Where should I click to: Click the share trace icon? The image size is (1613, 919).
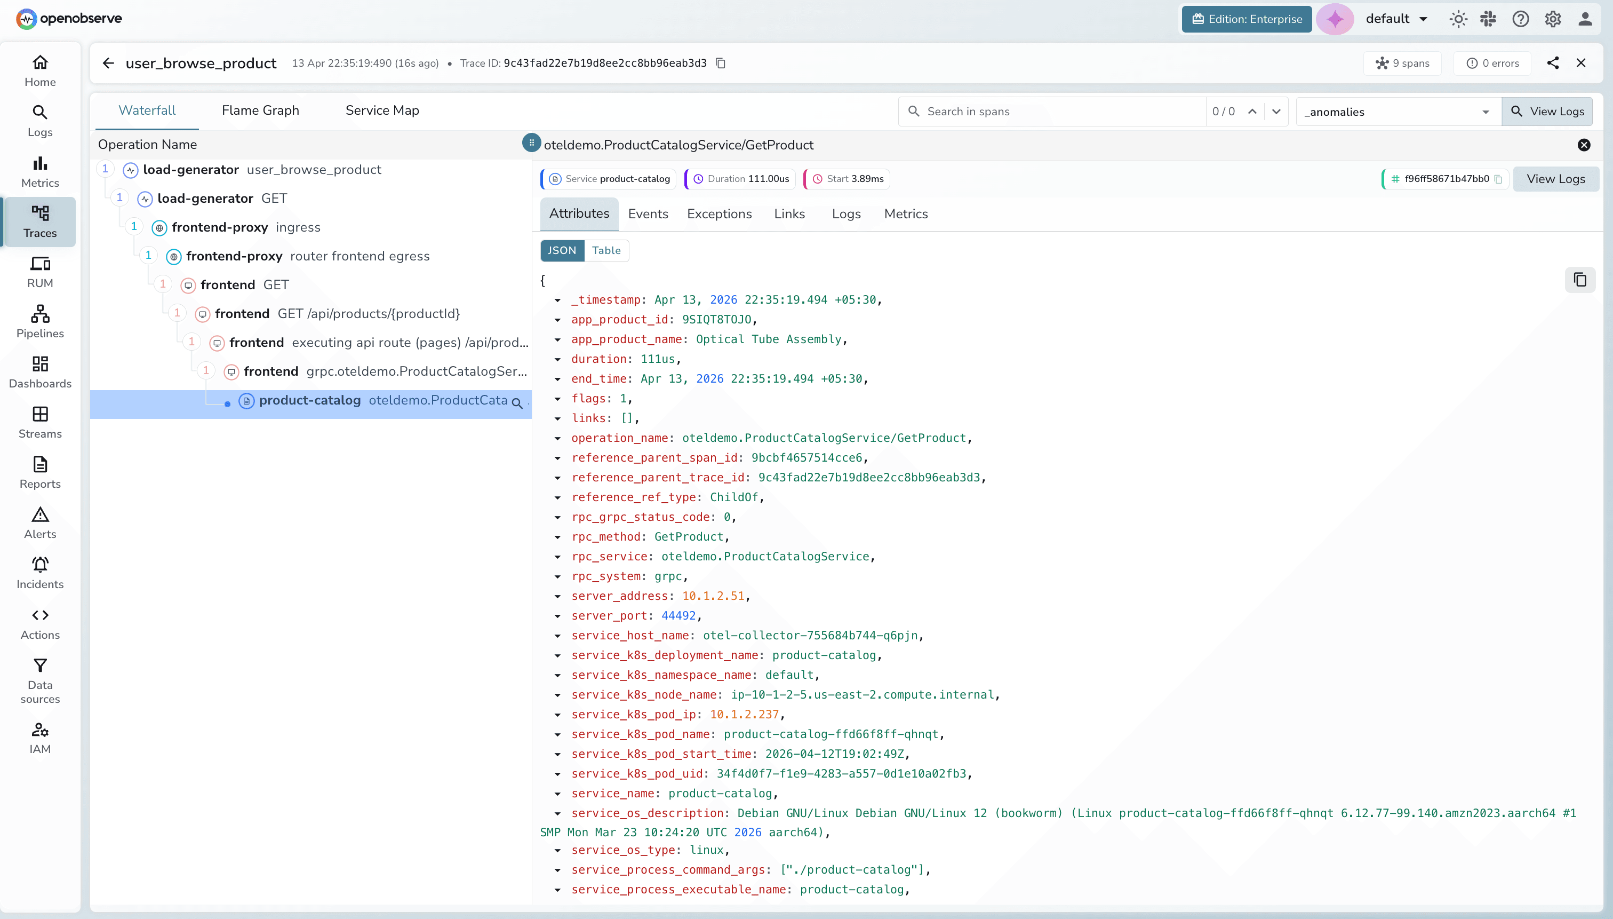[x=1552, y=63]
